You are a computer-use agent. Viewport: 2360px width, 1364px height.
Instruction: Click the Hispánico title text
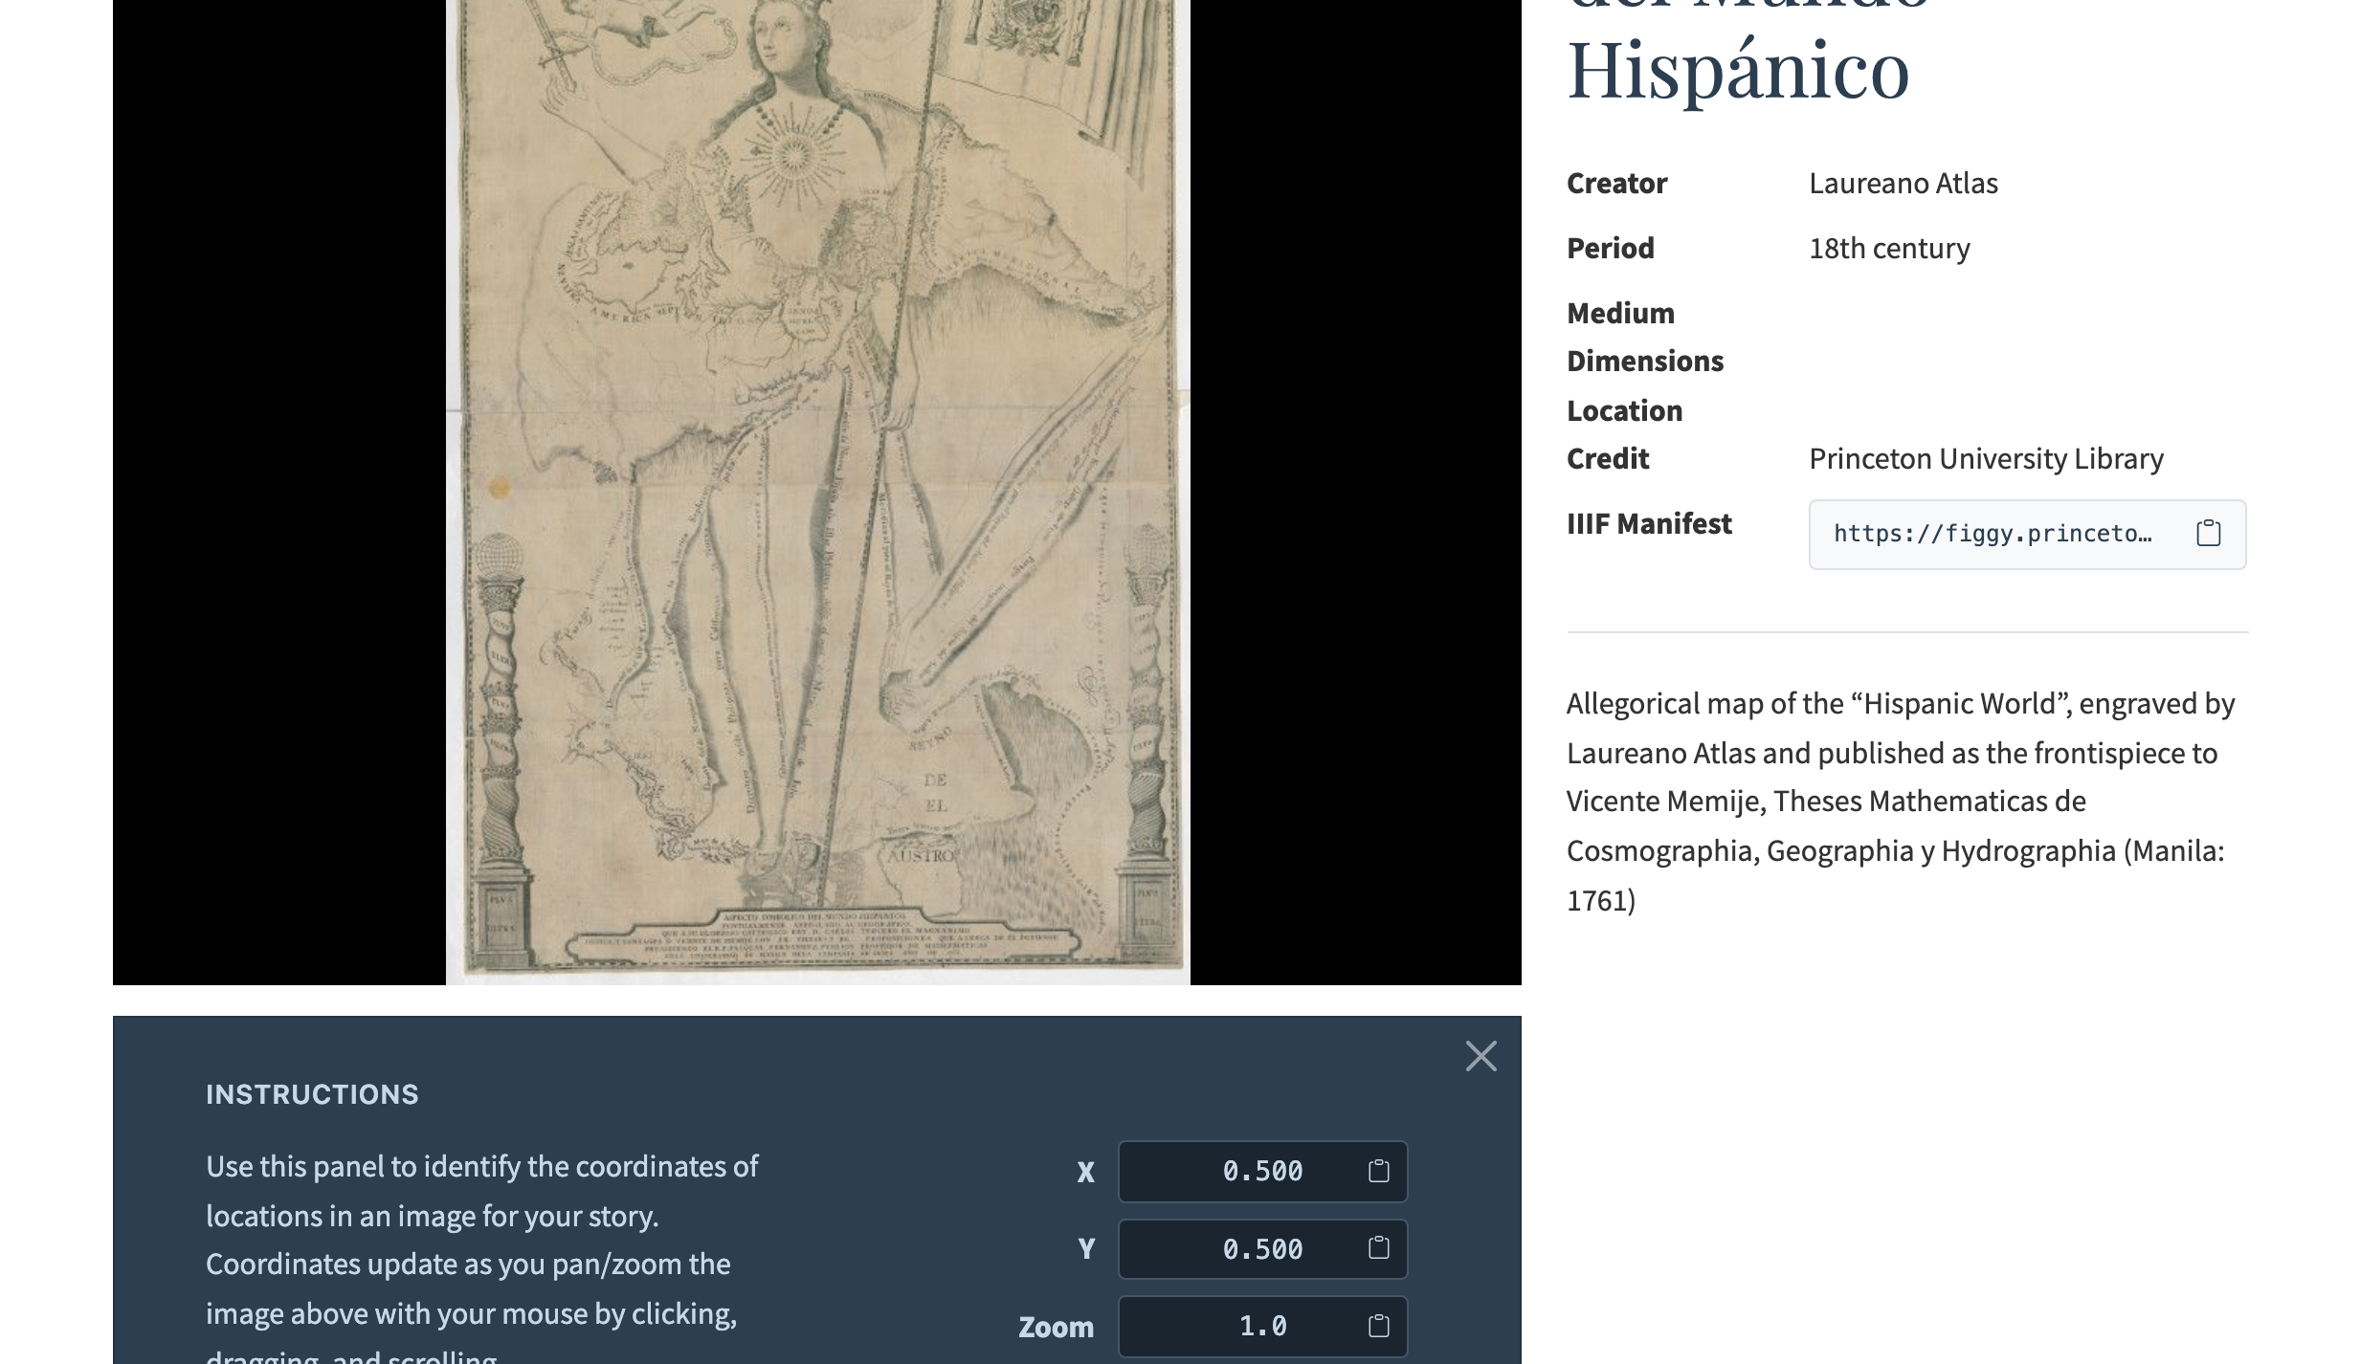[x=1737, y=69]
